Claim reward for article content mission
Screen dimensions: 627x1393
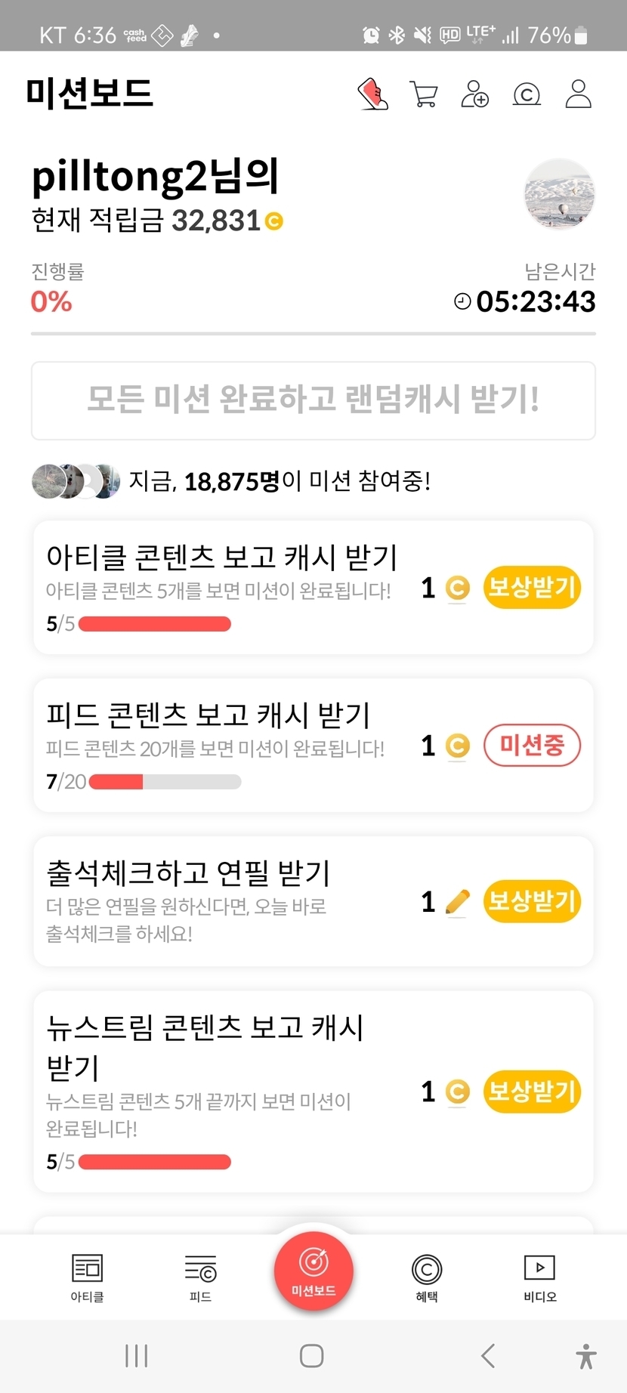click(x=532, y=587)
